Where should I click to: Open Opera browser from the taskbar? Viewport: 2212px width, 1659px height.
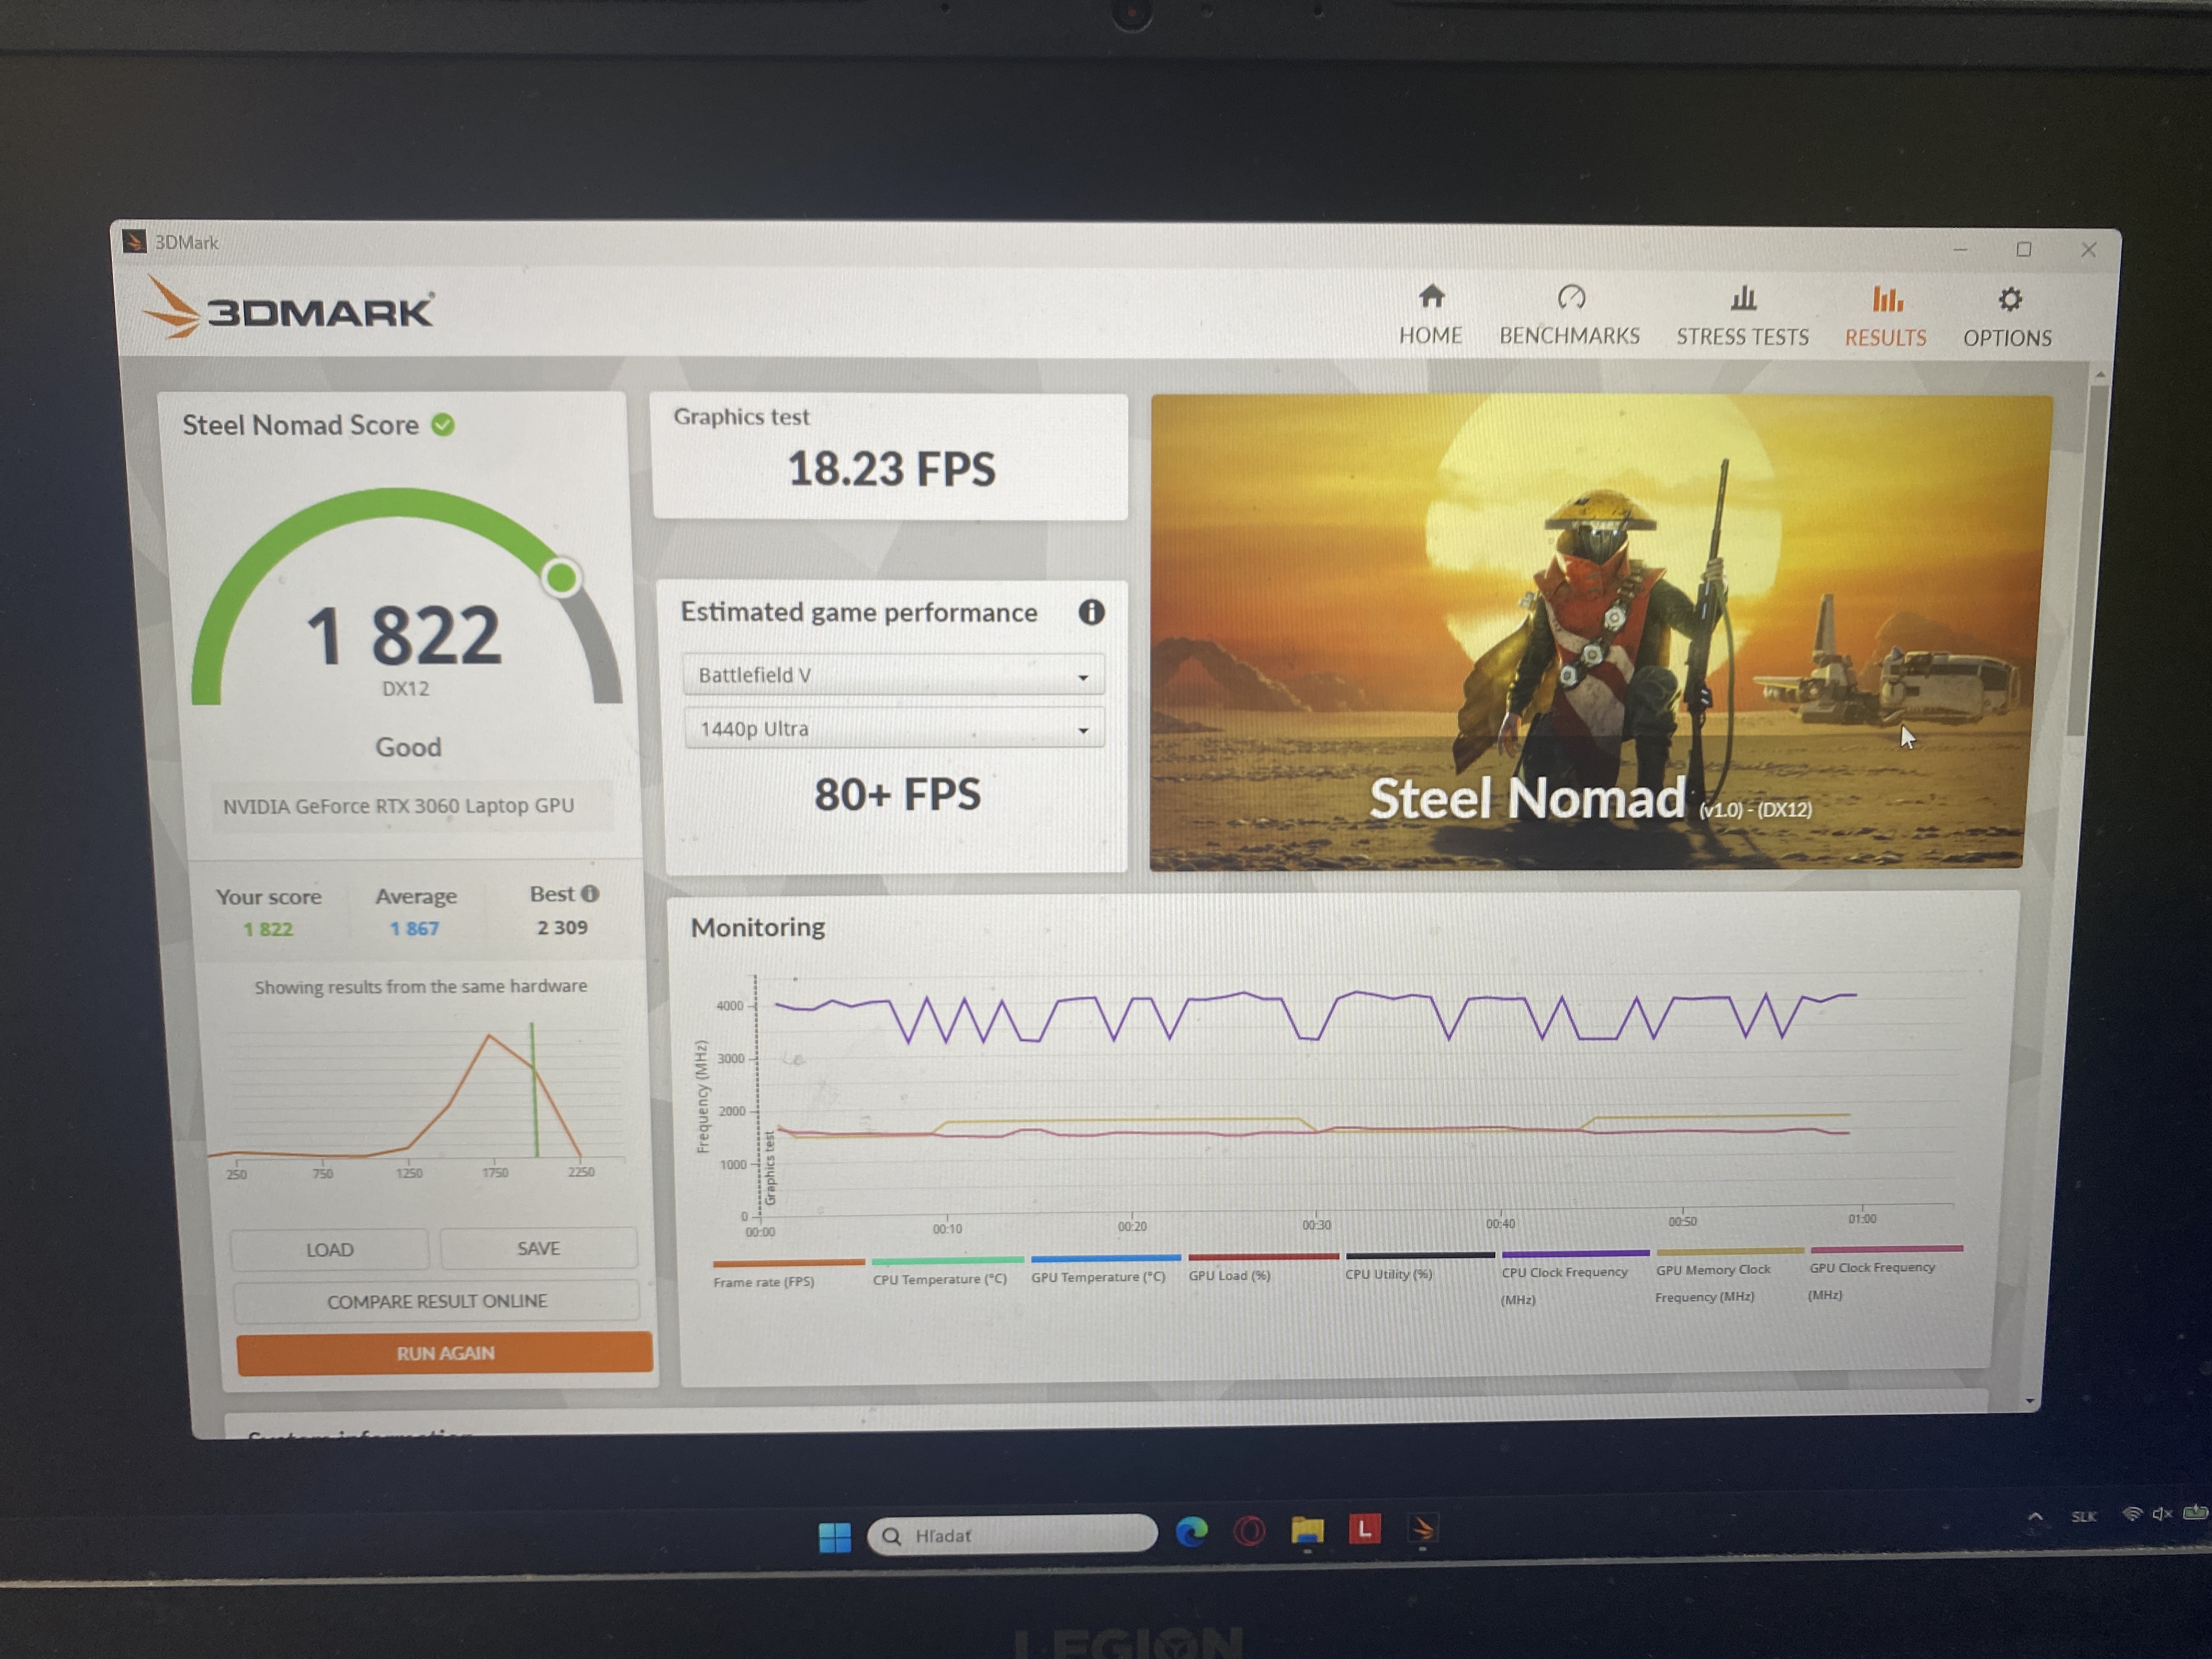(x=1249, y=1531)
